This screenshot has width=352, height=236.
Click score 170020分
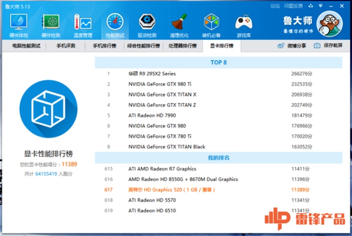302,136
